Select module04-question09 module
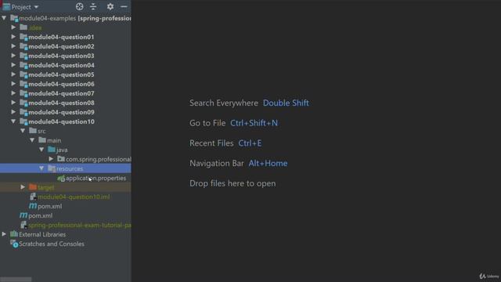This screenshot has height=282, width=501. [61, 112]
